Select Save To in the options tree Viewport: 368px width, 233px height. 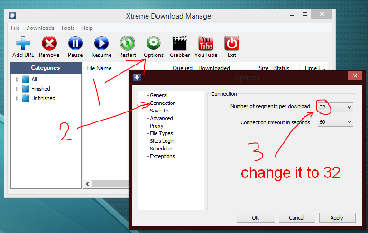click(x=159, y=111)
